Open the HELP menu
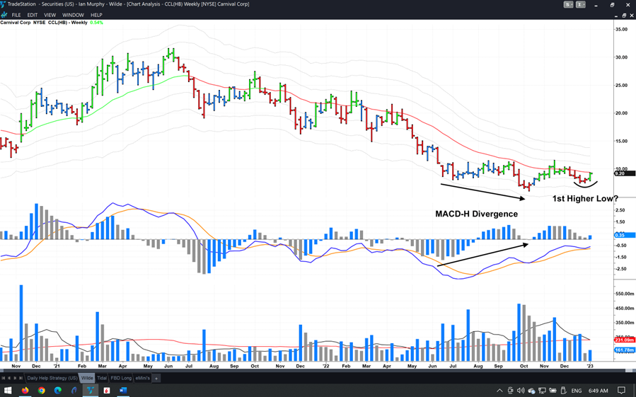 click(x=96, y=15)
